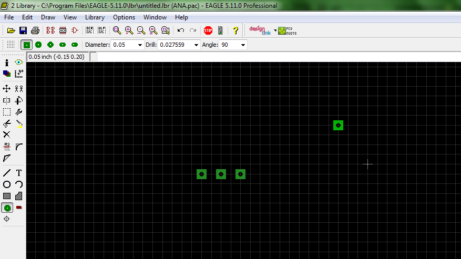Select the long pad shape

coord(63,45)
